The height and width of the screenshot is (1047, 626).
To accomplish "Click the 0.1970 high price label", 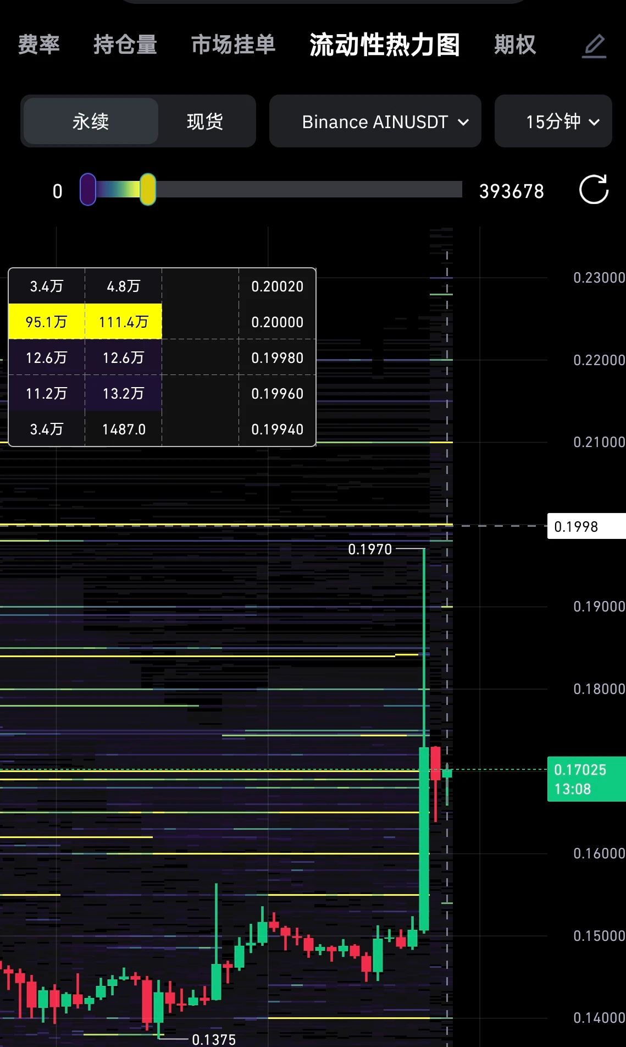I will click(370, 549).
